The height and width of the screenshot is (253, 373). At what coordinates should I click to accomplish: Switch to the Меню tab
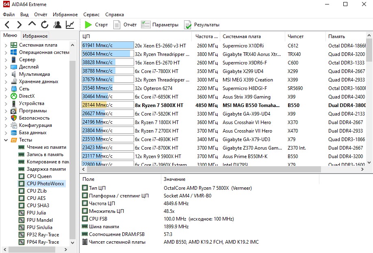[10, 35]
